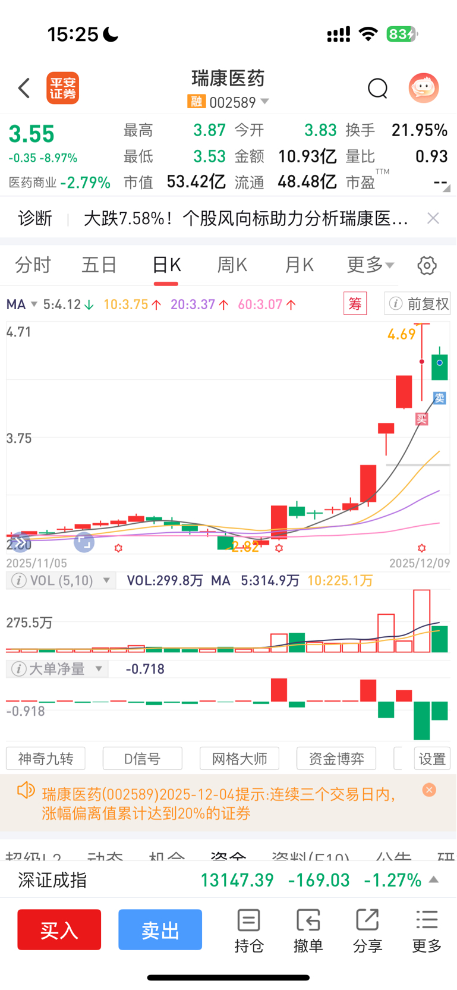Viewport: 457px width, 990px height.
Task: Tap the red 买入 button
Action: click(59, 929)
